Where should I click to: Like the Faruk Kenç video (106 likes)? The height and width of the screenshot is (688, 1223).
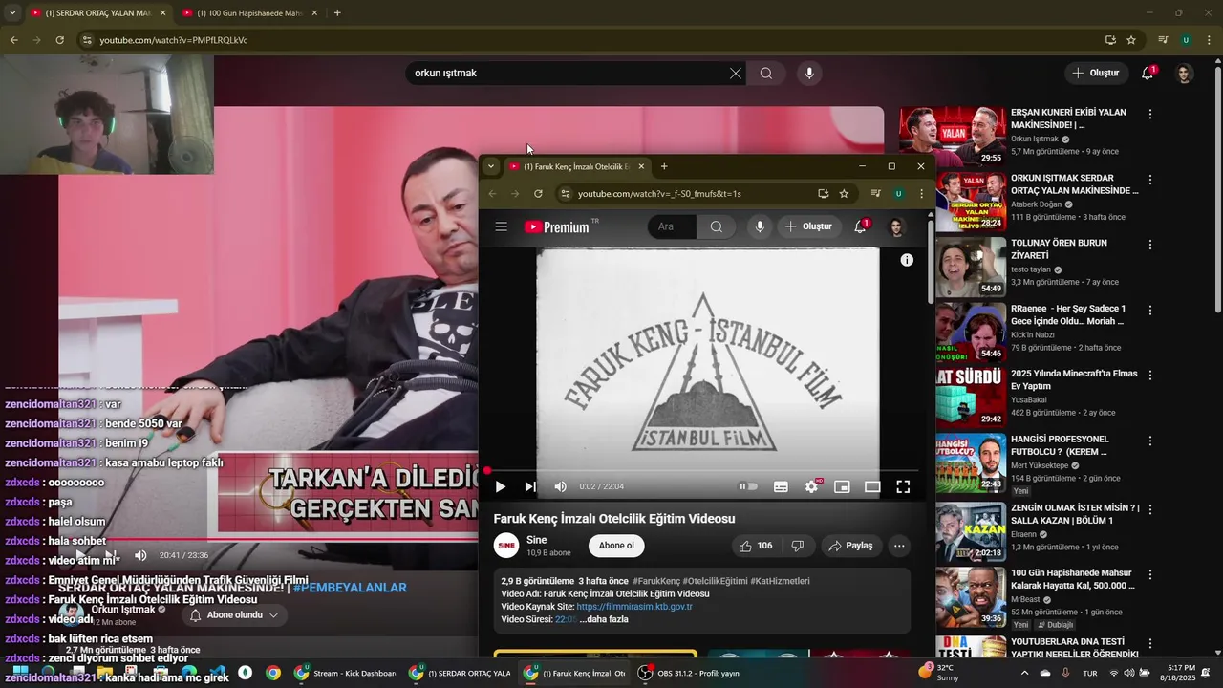tap(755, 546)
